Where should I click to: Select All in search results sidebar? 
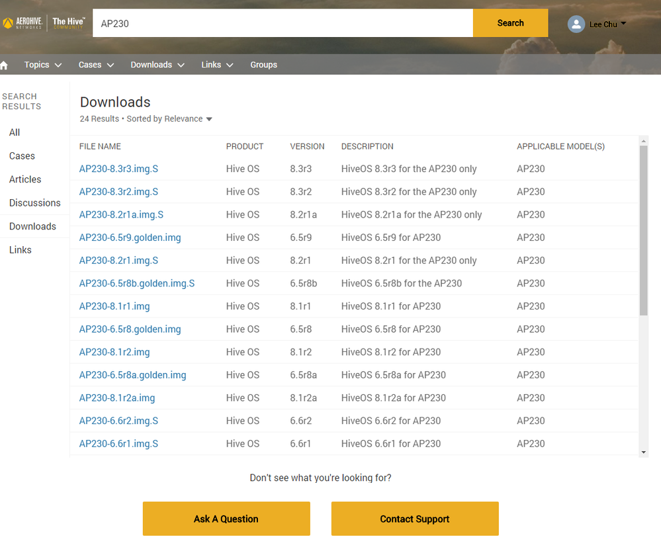(x=15, y=132)
